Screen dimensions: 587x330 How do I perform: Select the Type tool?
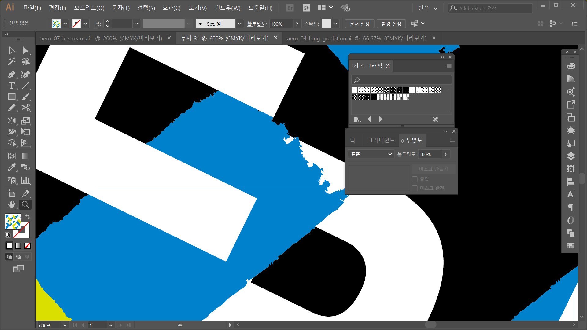(x=12, y=86)
